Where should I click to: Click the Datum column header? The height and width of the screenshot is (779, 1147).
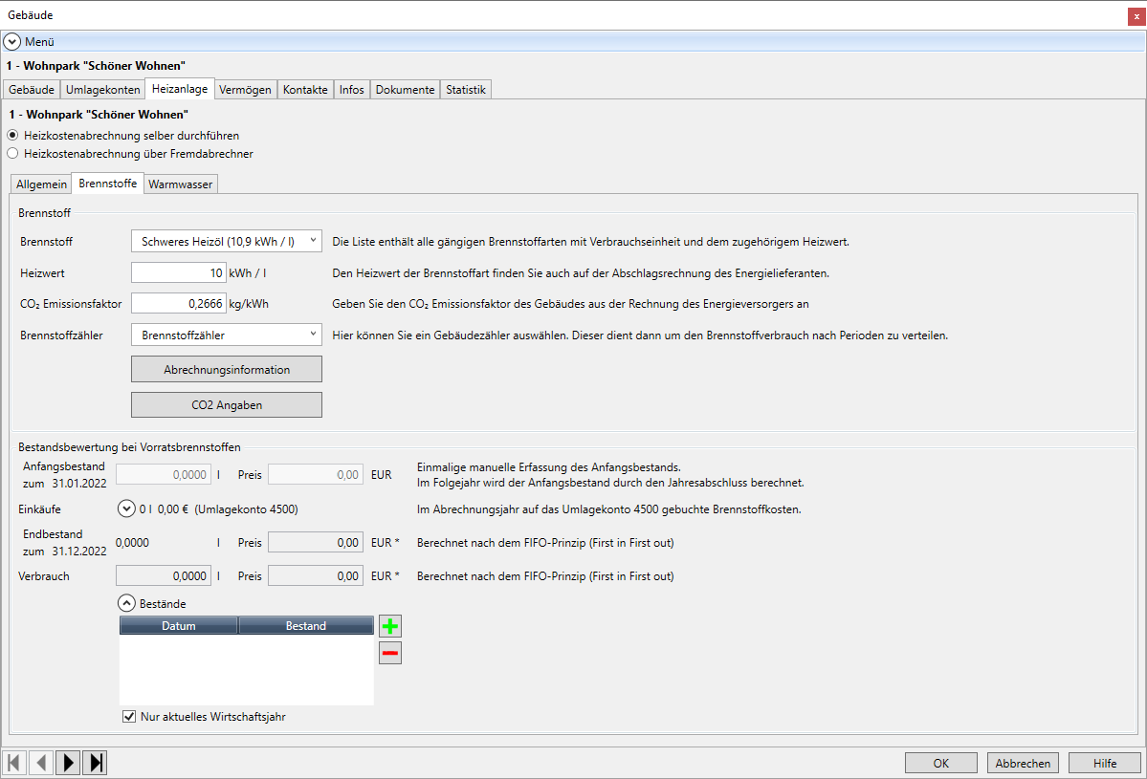point(179,626)
